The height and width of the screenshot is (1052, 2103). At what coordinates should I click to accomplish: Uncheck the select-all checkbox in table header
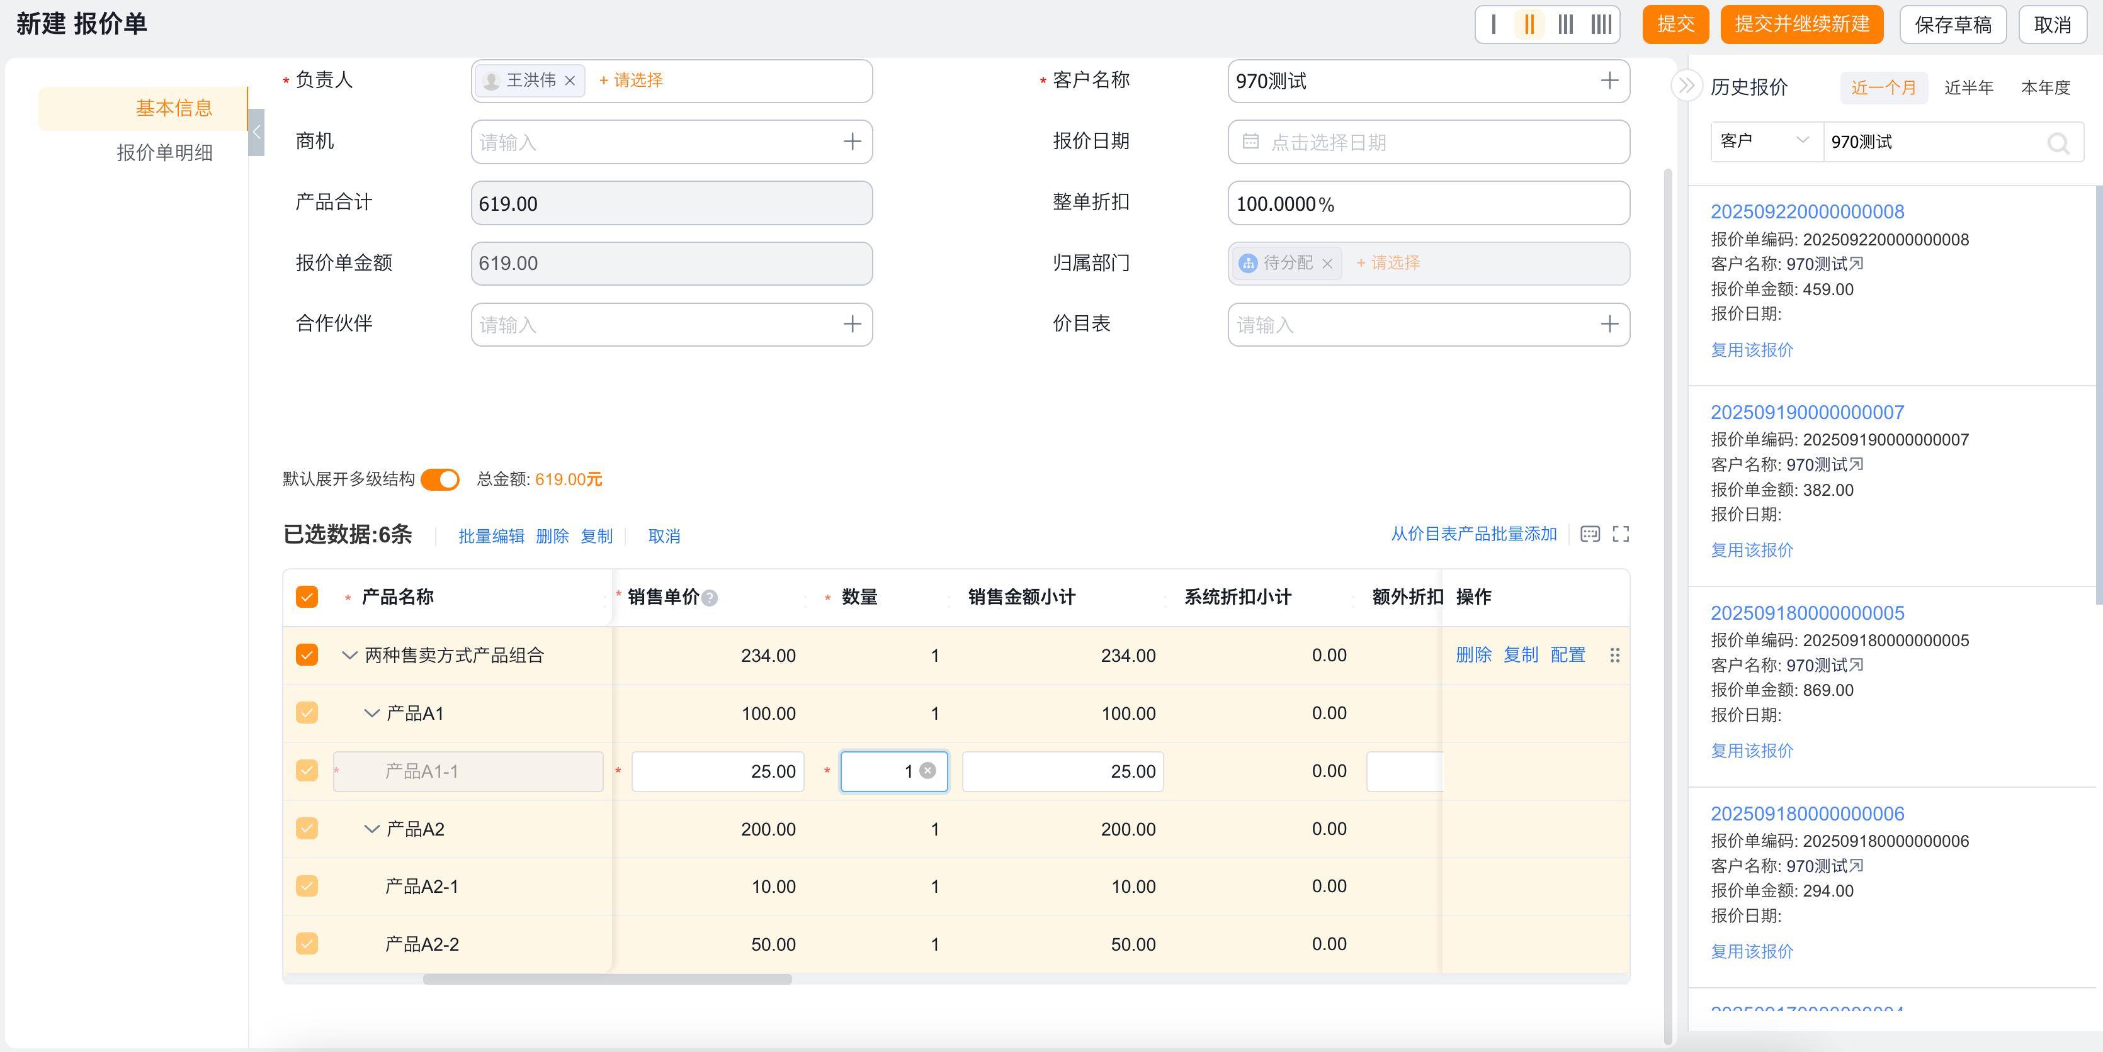[307, 597]
